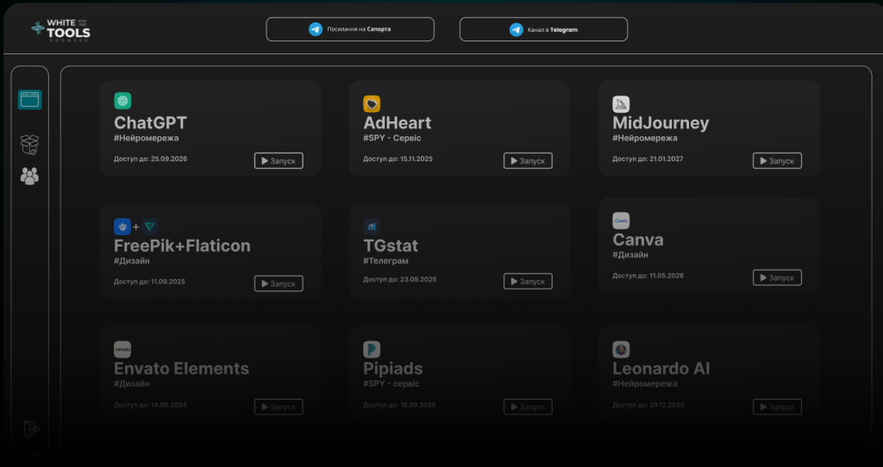Click the Leonardo AI app icon
This screenshot has width=883, height=467.
pyautogui.click(x=621, y=350)
